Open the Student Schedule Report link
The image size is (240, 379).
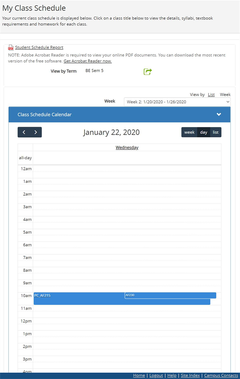click(39, 47)
